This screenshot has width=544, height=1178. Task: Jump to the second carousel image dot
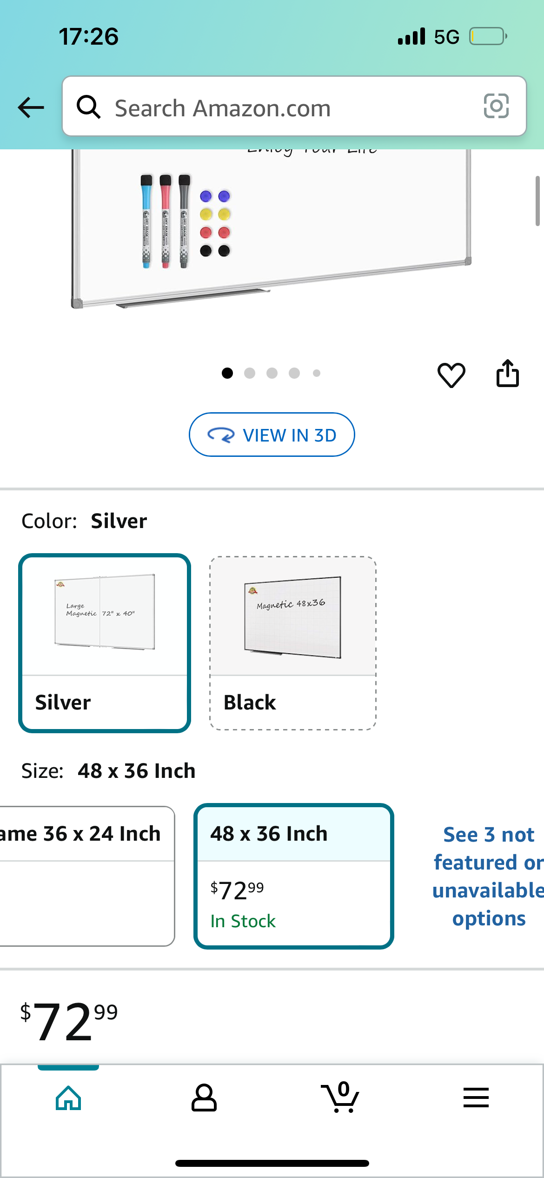click(251, 373)
